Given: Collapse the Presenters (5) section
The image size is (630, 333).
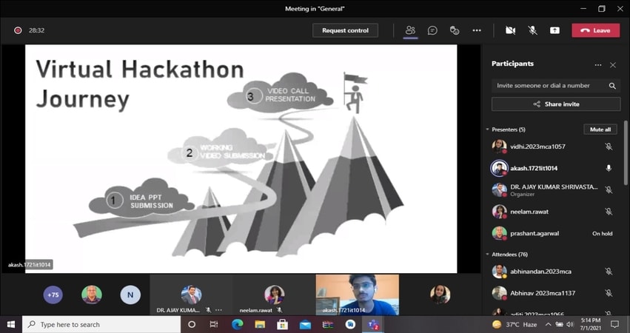Looking at the screenshot, I should (488, 129).
